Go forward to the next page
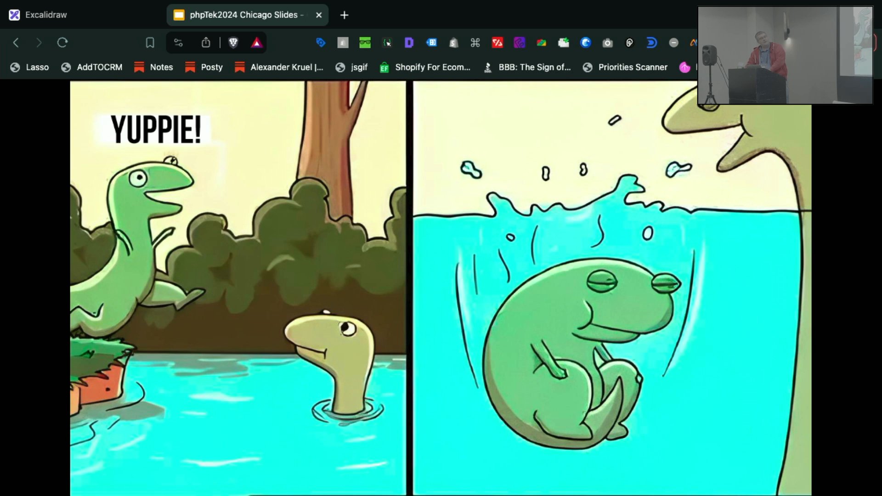The width and height of the screenshot is (882, 496). click(39, 43)
